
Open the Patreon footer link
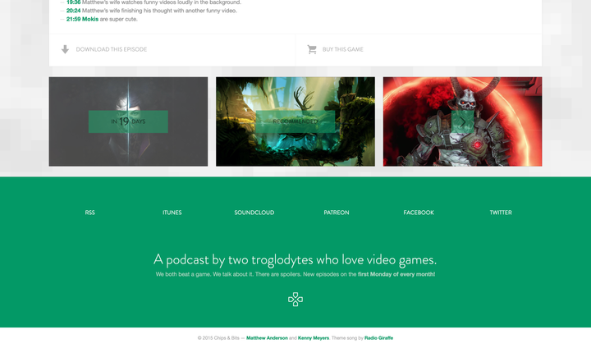[337, 213]
